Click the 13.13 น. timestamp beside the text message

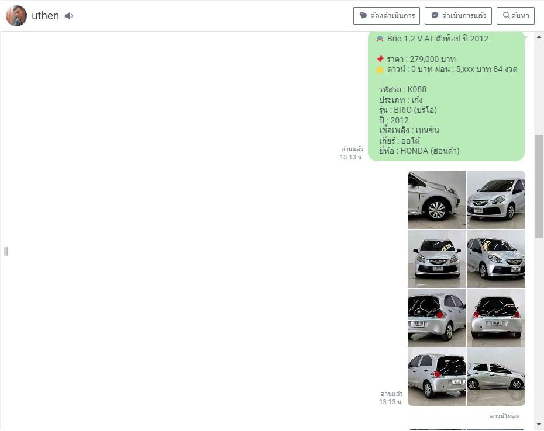click(352, 157)
